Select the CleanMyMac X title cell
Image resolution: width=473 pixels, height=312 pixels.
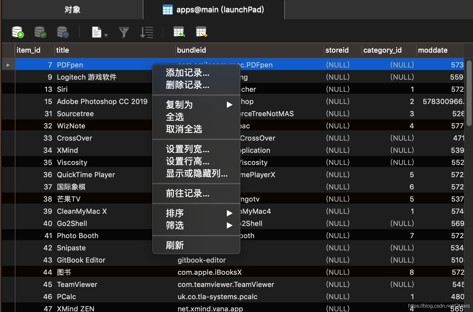tap(82, 211)
